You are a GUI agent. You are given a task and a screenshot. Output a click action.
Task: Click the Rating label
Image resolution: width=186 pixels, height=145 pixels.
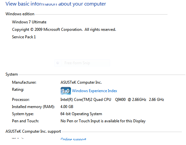pyautogui.click(x=18, y=90)
